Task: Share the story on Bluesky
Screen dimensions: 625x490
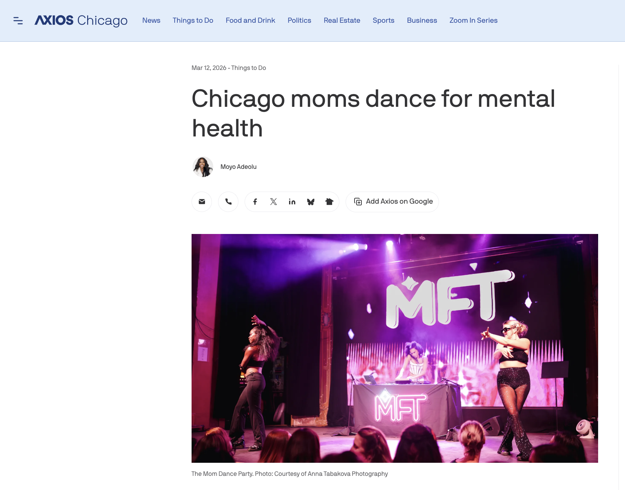Action: (311, 202)
